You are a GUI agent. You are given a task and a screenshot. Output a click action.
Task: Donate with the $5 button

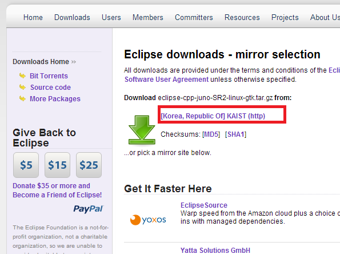(x=26, y=165)
